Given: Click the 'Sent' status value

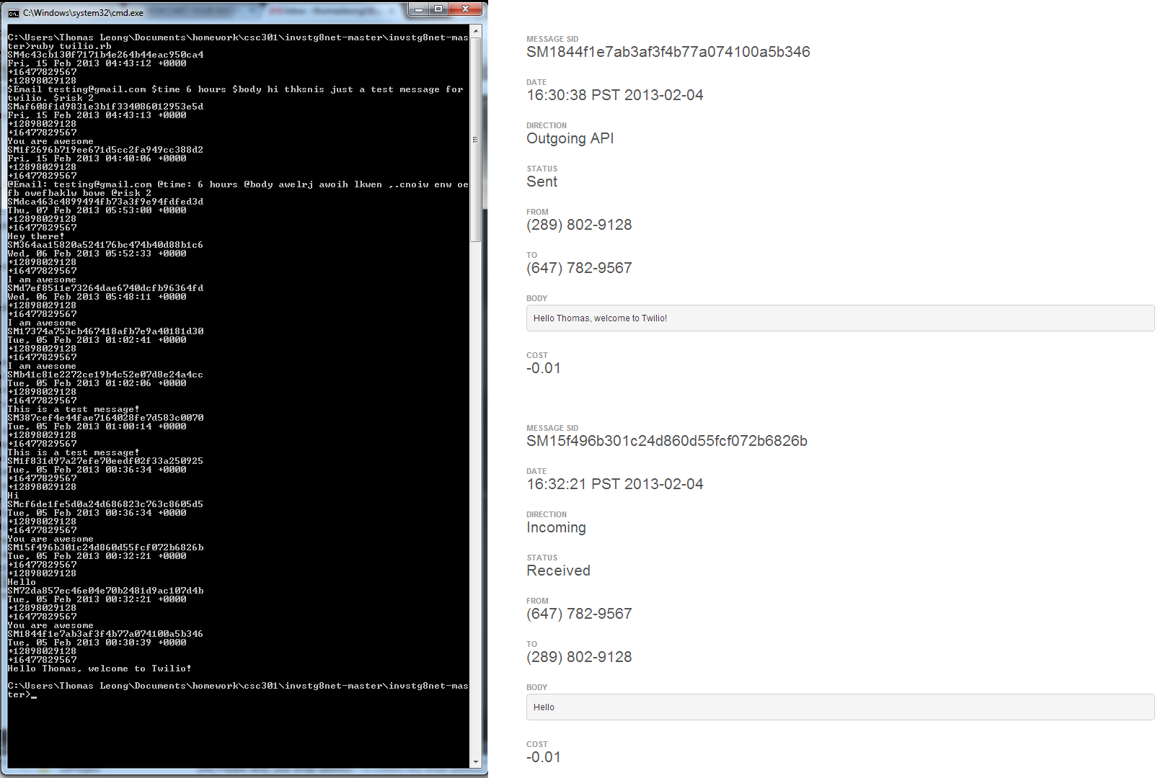Looking at the screenshot, I should 542,182.
